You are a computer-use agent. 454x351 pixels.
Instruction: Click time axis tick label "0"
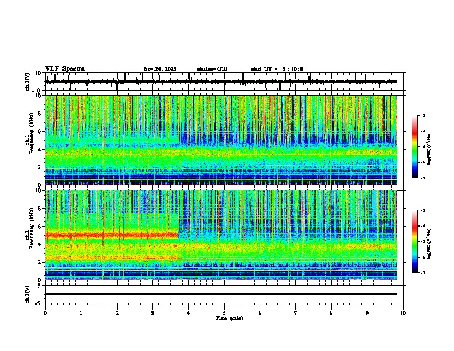(45, 313)
